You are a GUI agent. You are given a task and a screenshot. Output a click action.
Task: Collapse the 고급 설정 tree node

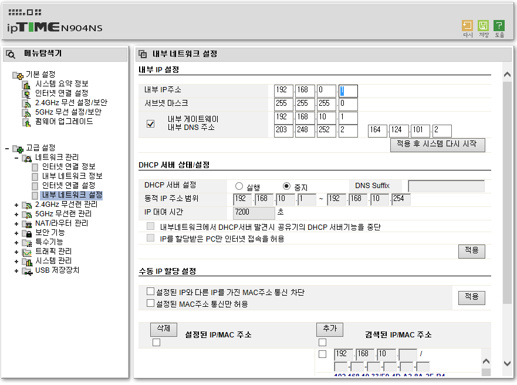[x=7, y=149]
